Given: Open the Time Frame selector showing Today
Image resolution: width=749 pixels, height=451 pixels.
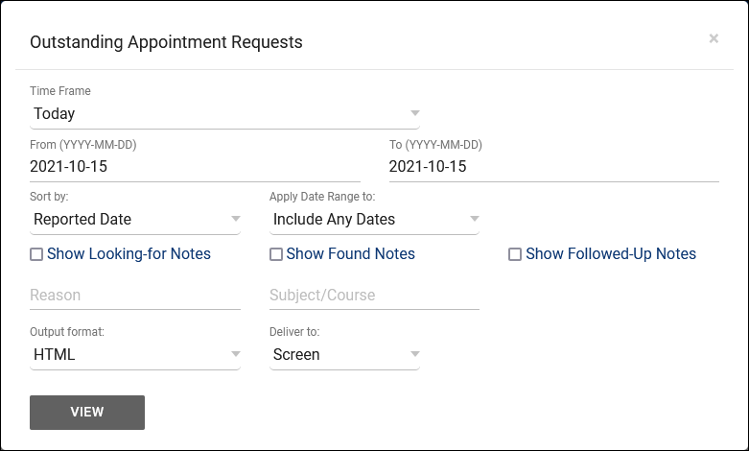Looking at the screenshot, I should (211, 113).
